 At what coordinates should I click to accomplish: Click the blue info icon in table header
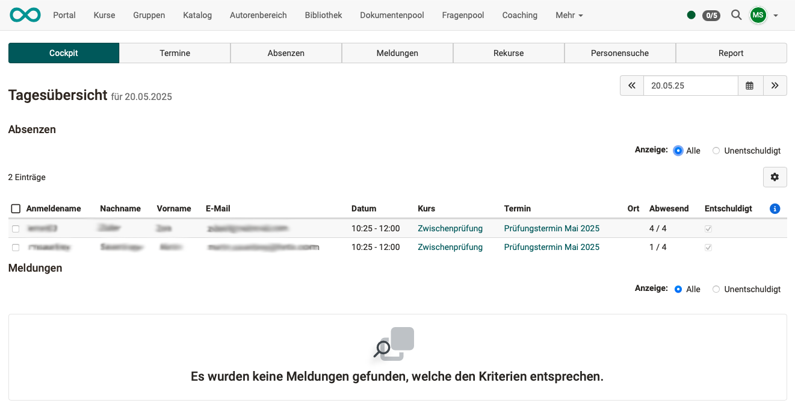(x=775, y=208)
